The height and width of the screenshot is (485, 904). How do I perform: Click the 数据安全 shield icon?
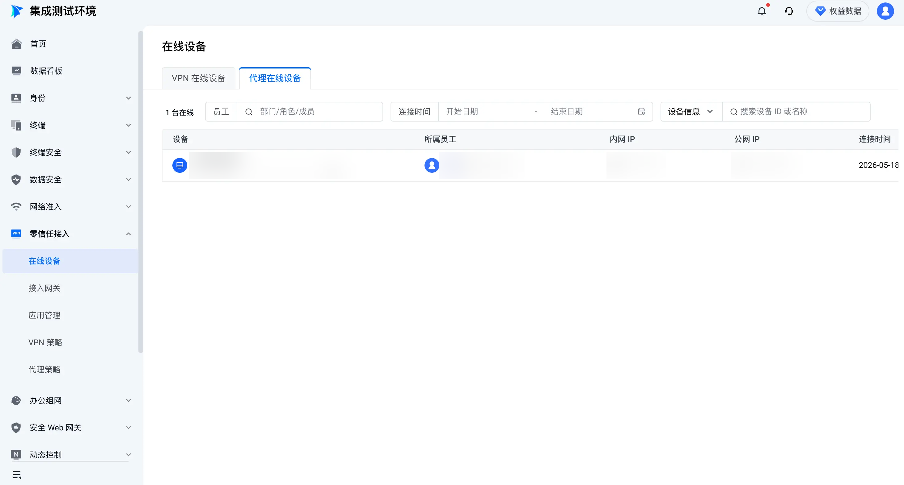[x=16, y=180]
